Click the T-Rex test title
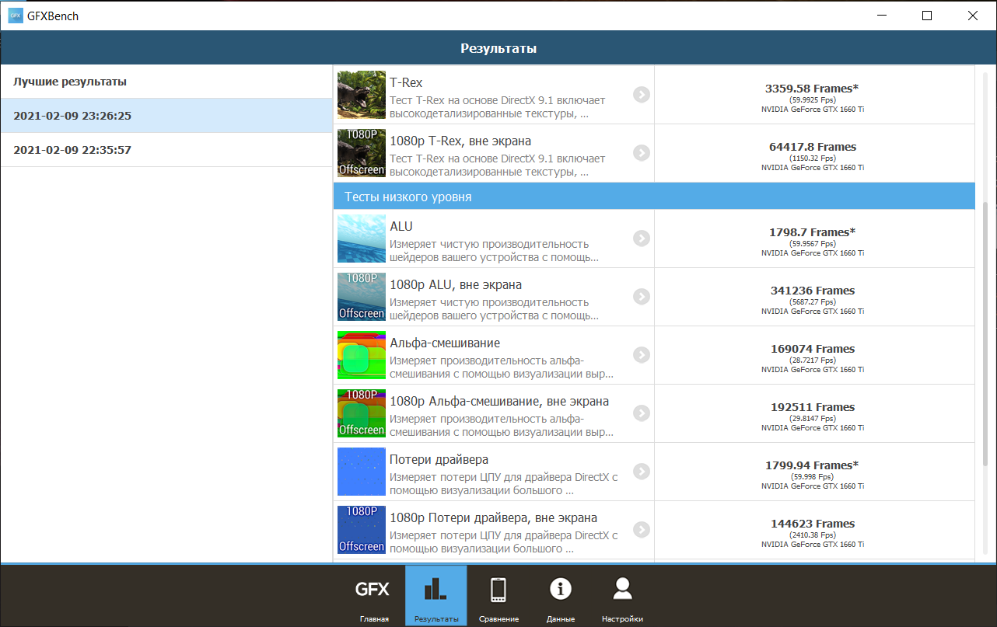The height and width of the screenshot is (627, 997). pos(406,82)
